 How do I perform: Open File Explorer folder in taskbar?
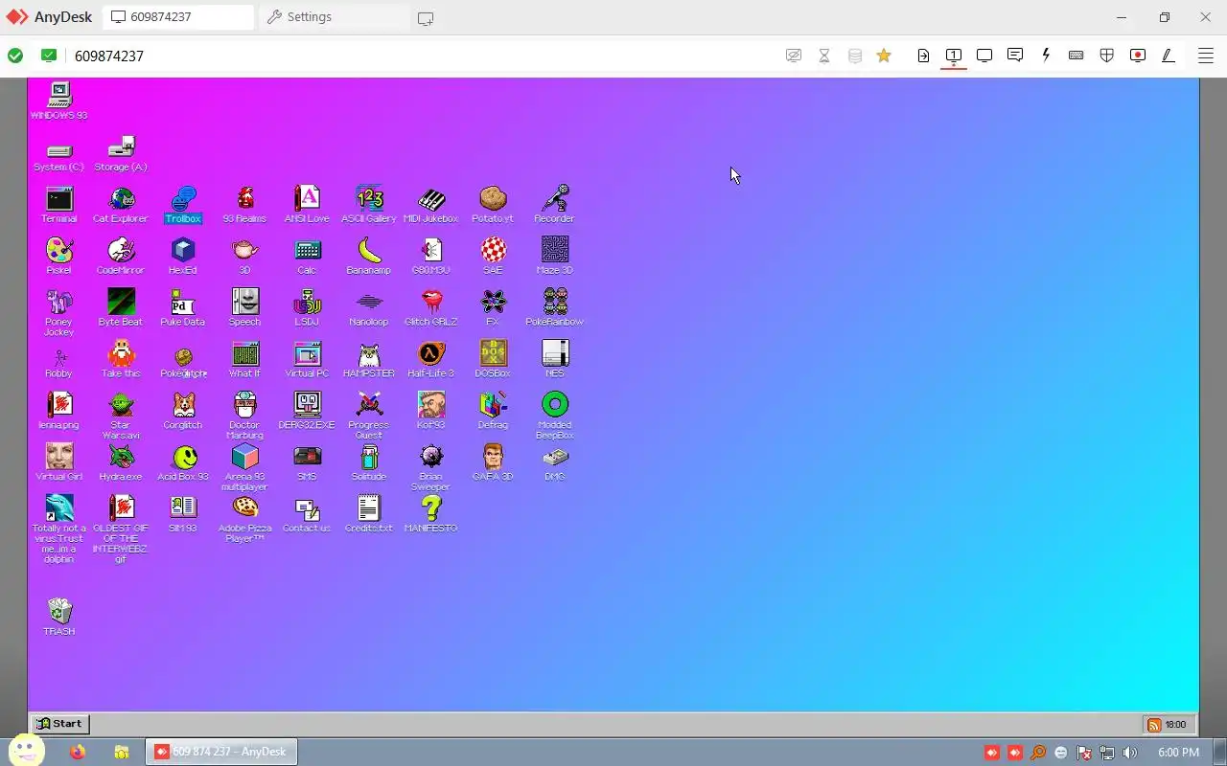[121, 752]
